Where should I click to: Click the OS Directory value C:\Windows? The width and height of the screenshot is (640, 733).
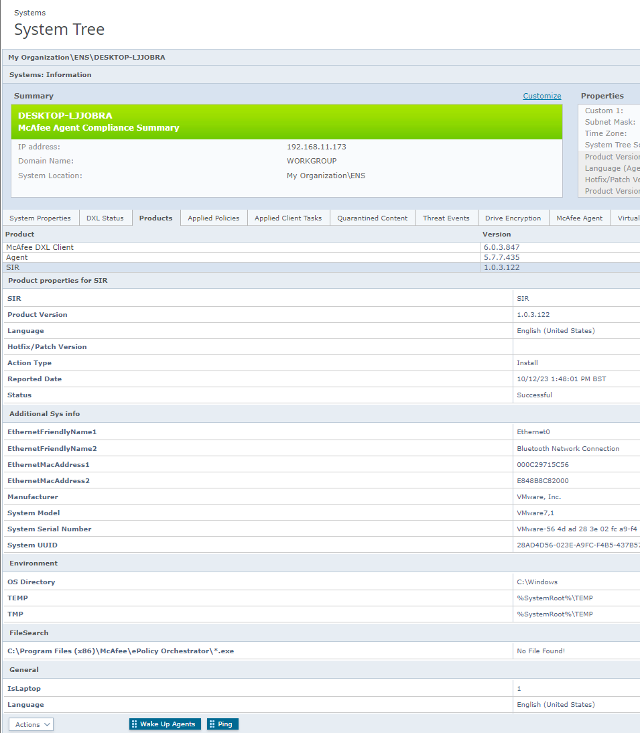[x=537, y=582]
